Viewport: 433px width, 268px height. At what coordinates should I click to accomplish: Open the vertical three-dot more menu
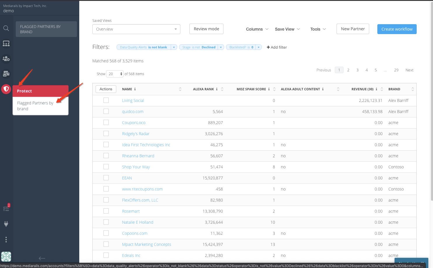pyautogui.click(x=6, y=240)
